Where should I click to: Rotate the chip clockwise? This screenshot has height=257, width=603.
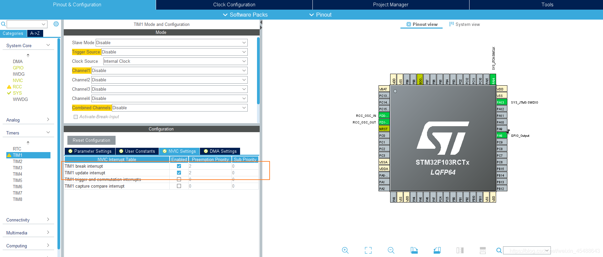coord(414,250)
